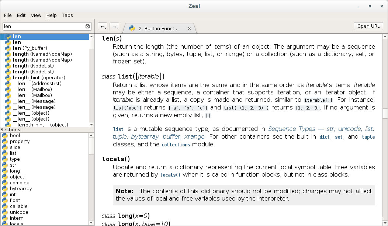Click Python icon next to int section

click(5, 195)
